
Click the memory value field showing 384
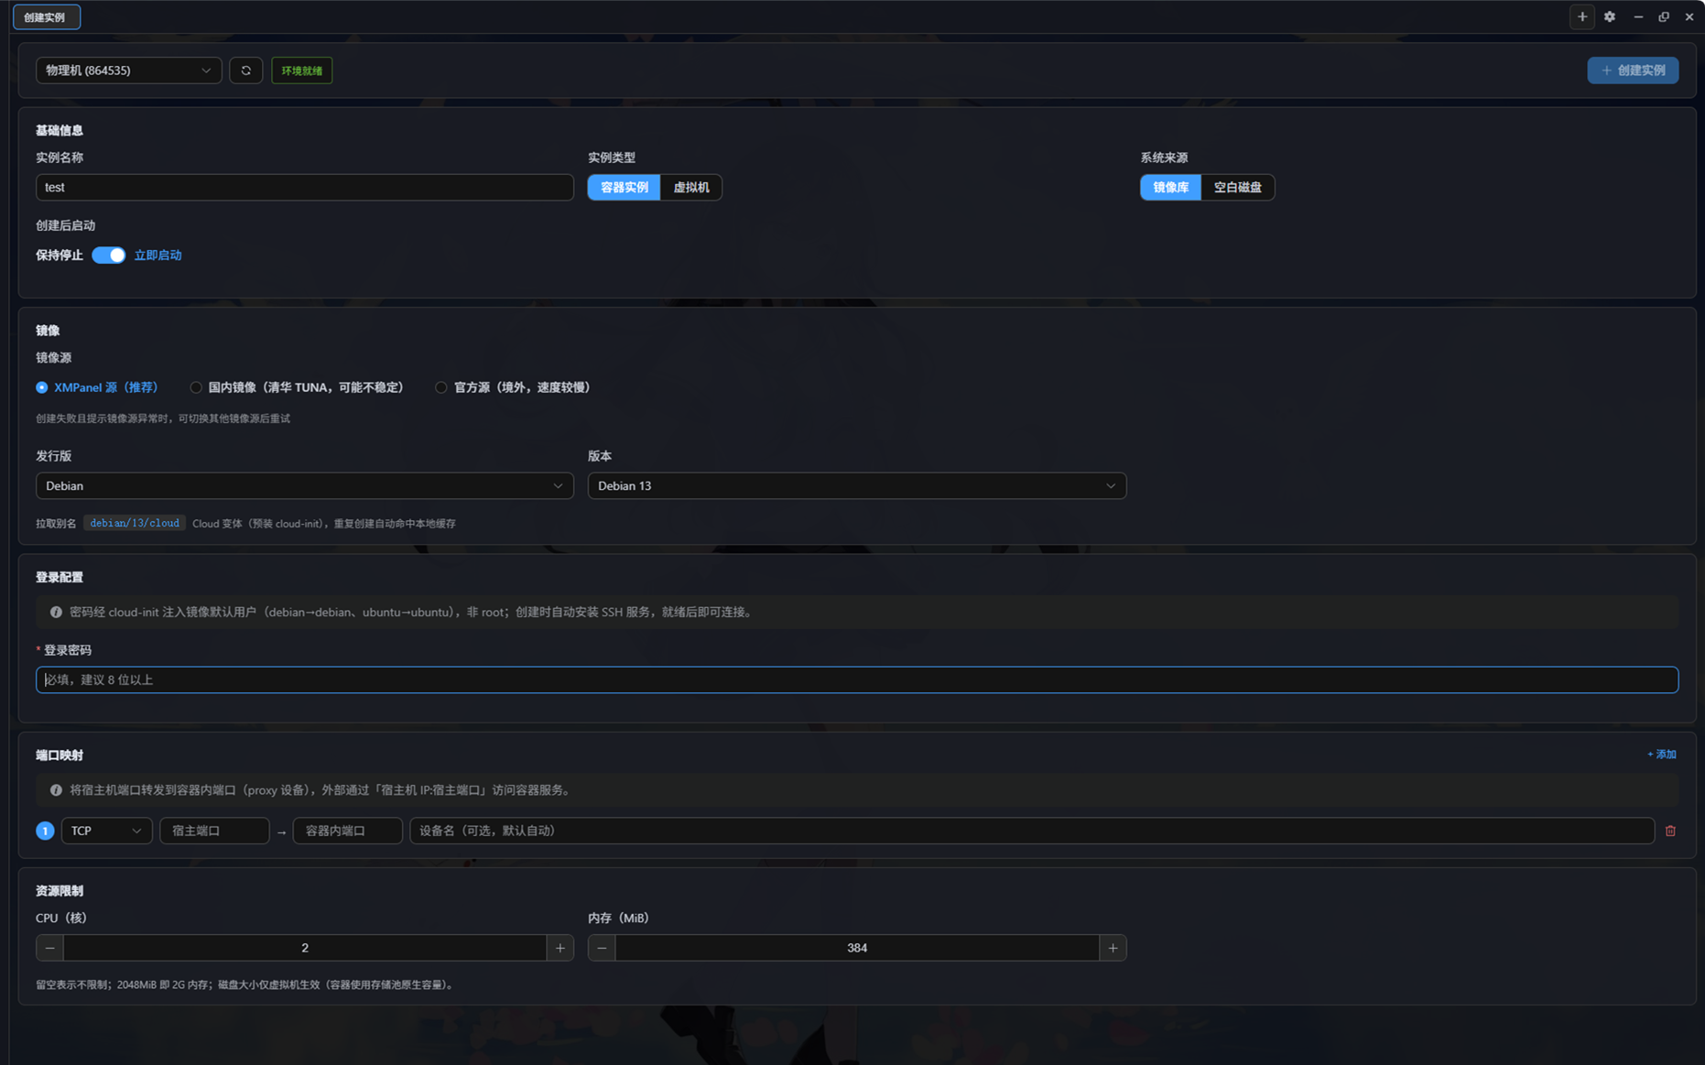coord(857,948)
